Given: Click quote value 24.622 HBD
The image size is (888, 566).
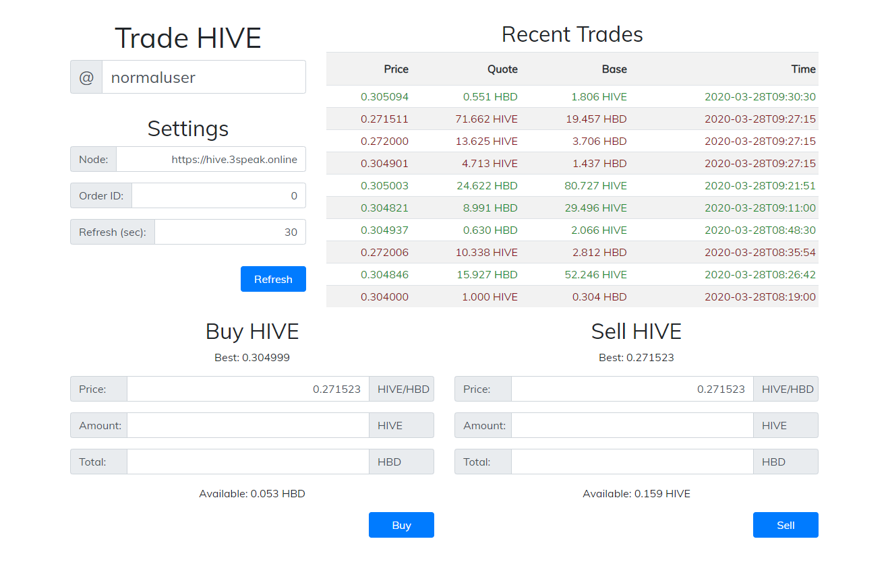Looking at the screenshot, I should (487, 185).
